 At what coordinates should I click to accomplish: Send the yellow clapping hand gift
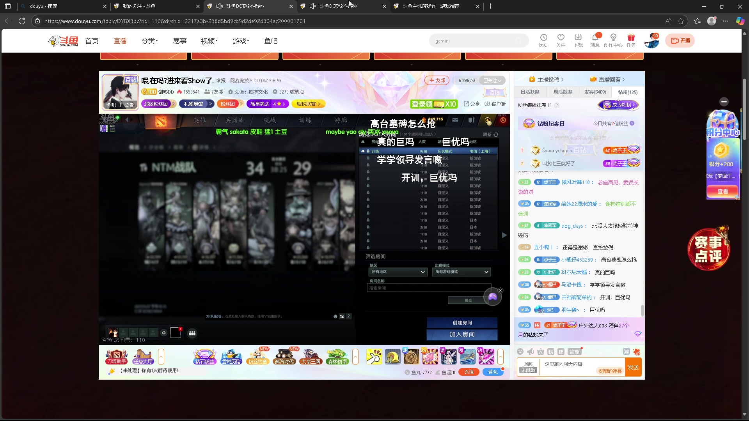(374, 357)
